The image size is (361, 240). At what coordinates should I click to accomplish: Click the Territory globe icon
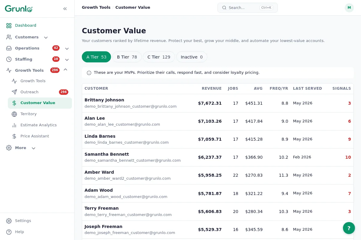[14, 114]
